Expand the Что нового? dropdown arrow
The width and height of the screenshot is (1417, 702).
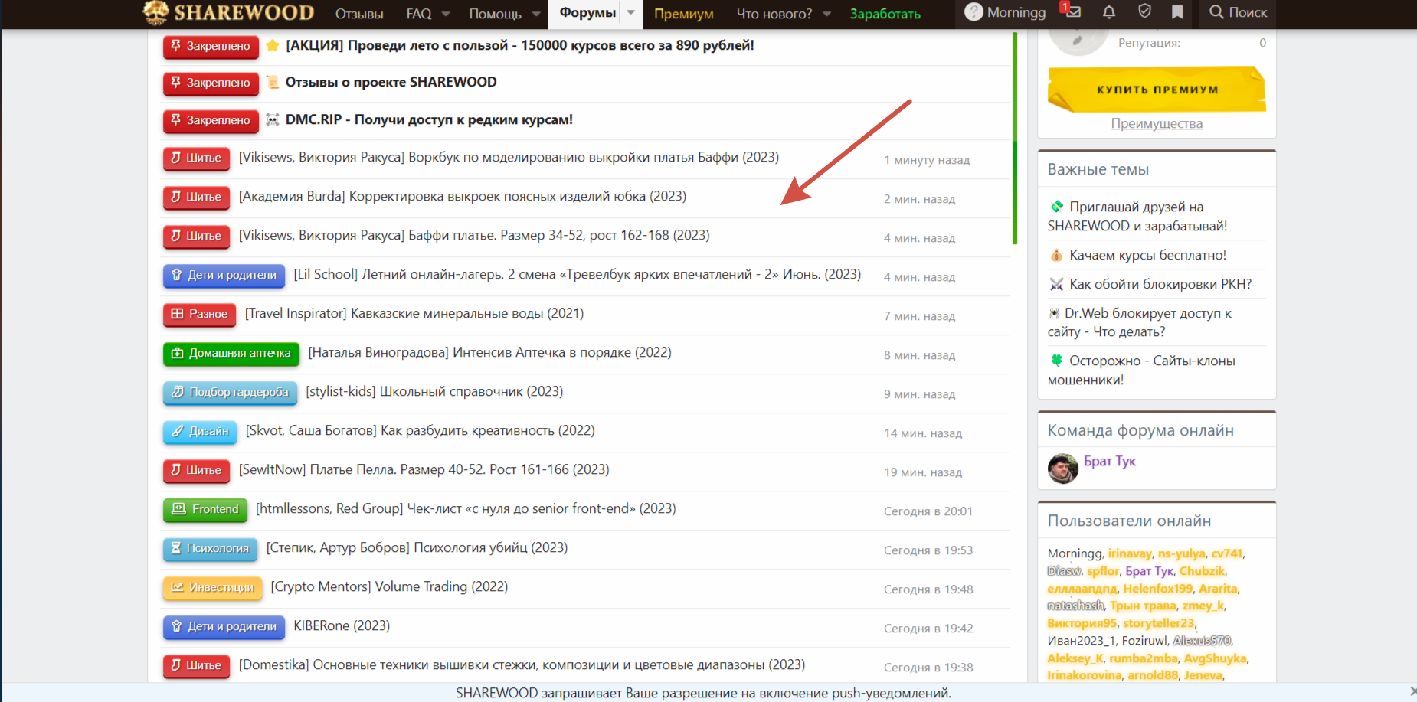[826, 14]
